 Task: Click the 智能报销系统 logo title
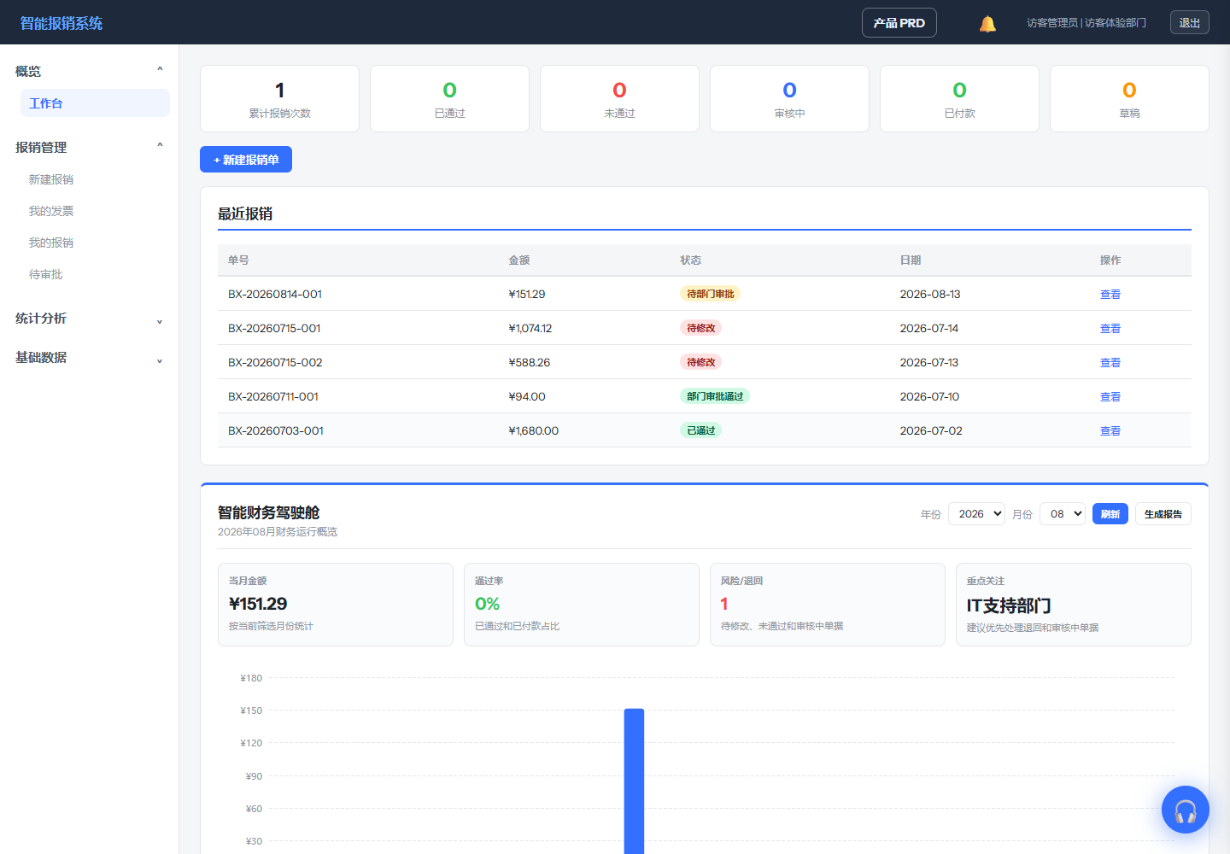61,23
